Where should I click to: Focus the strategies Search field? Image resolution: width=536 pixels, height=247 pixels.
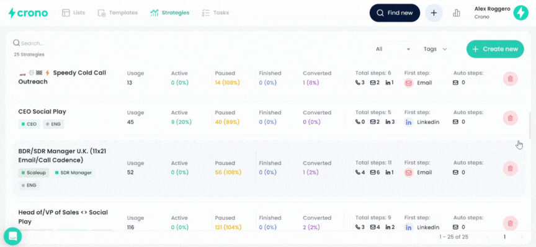pyautogui.click(x=31, y=43)
